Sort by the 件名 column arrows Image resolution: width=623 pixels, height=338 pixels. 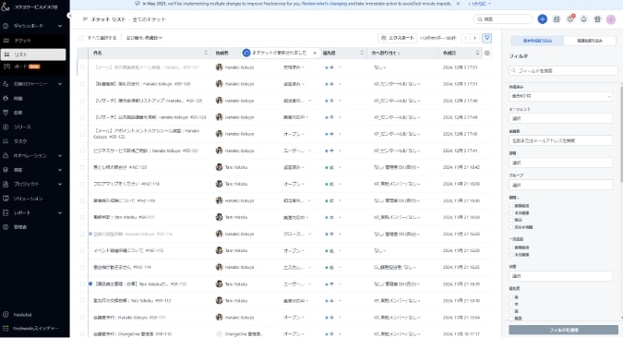[x=206, y=53]
